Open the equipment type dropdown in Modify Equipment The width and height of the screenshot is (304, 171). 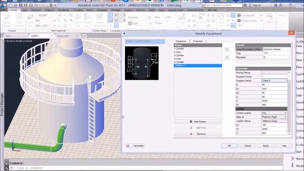[x=167, y=41]
